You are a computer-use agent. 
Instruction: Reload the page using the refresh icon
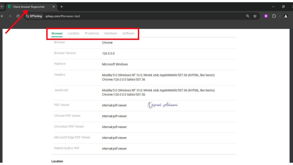(18, 16)
